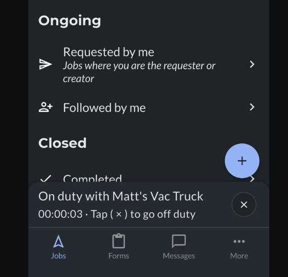The height and width of the screenshot is (277, 288).
Task: Tap the Messages speech bubble icon
Action: click(x=179, y=241)
